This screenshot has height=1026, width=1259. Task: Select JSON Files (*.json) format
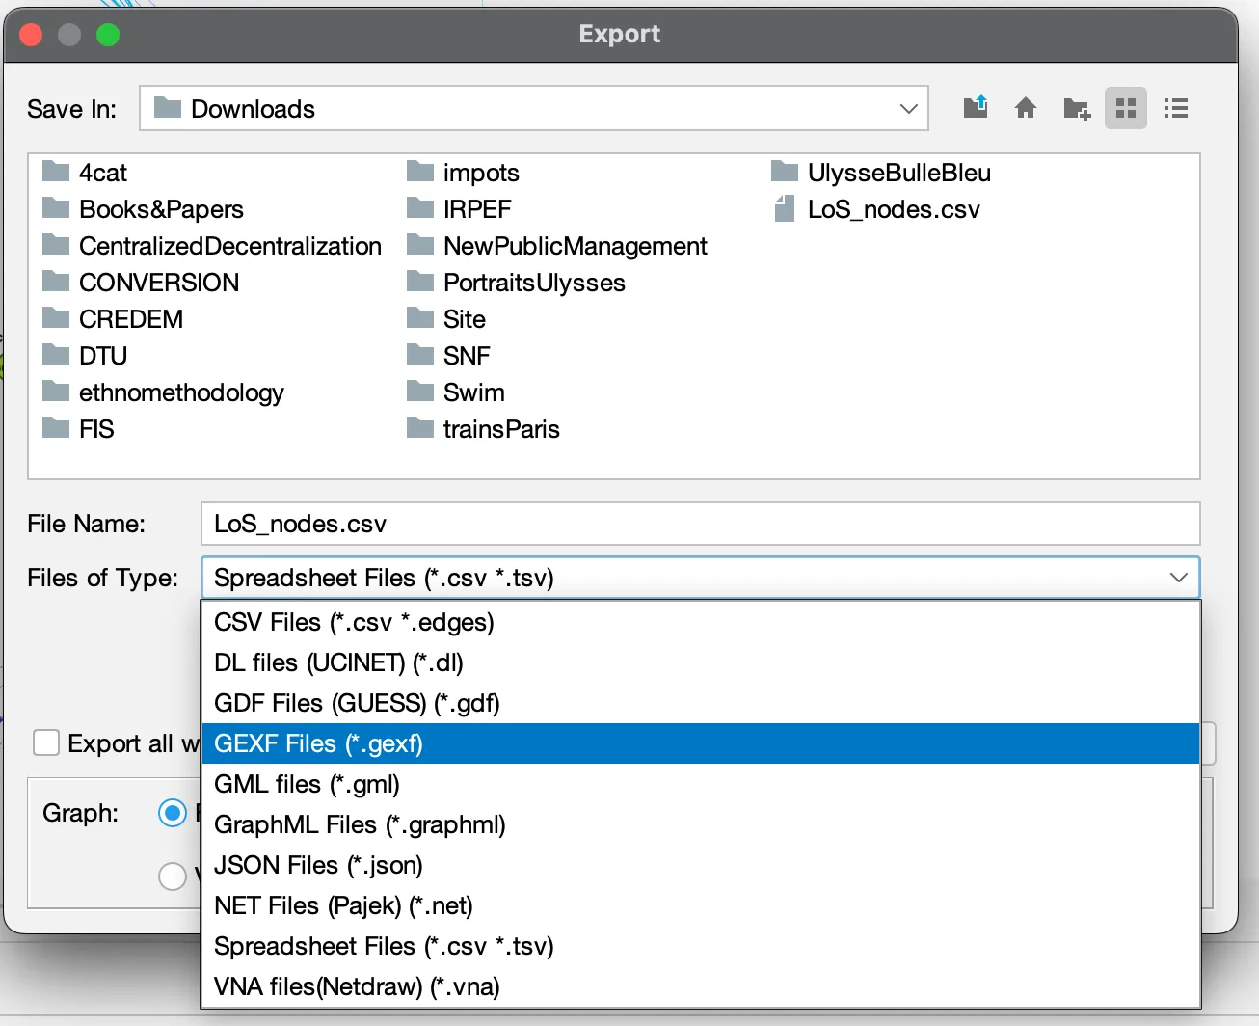pyautogui.click(x=318, y=865)
